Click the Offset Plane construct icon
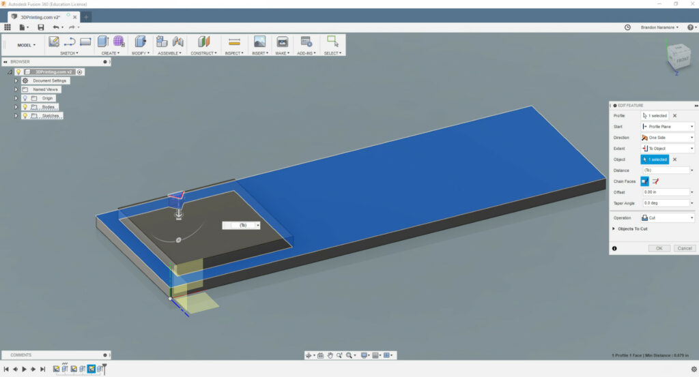This screenshot has width=699, height=377. click(203, 42)
